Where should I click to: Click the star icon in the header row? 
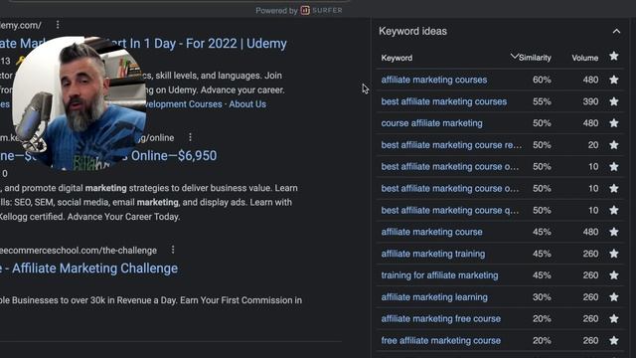pyautogui.click(x=614, y=56)
